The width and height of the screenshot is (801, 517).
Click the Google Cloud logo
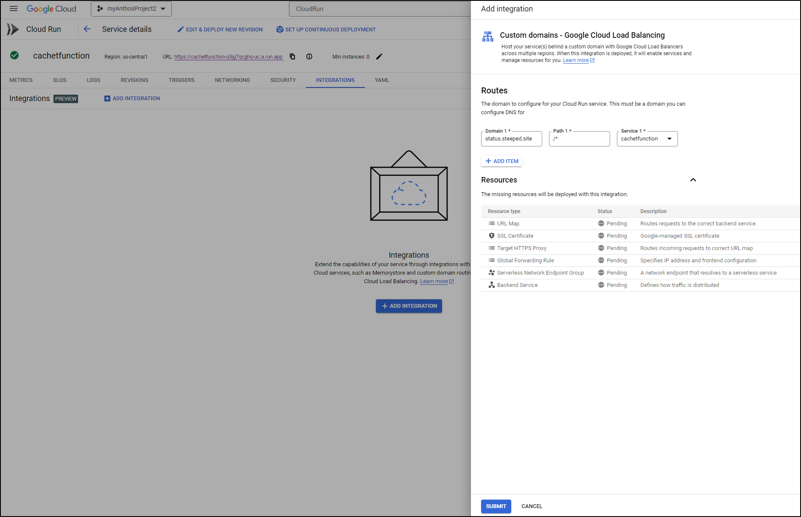(x=51, y=9)
